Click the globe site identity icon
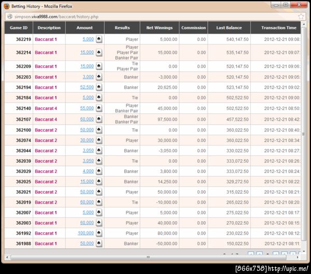311x274 pixels. [10, 17]
